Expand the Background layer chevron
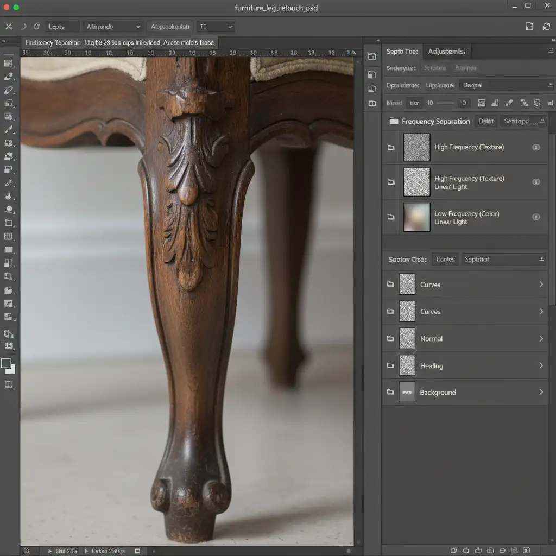The width and height of the screenshot is (556, 556). (x=541, y=392)
